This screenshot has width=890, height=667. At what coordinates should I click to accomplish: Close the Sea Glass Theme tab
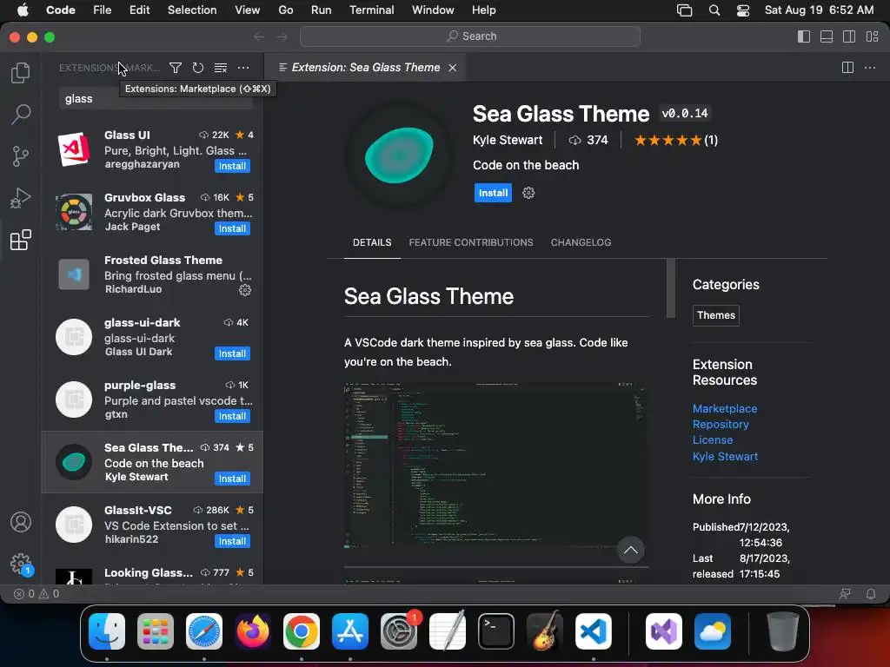click(452, 68)
